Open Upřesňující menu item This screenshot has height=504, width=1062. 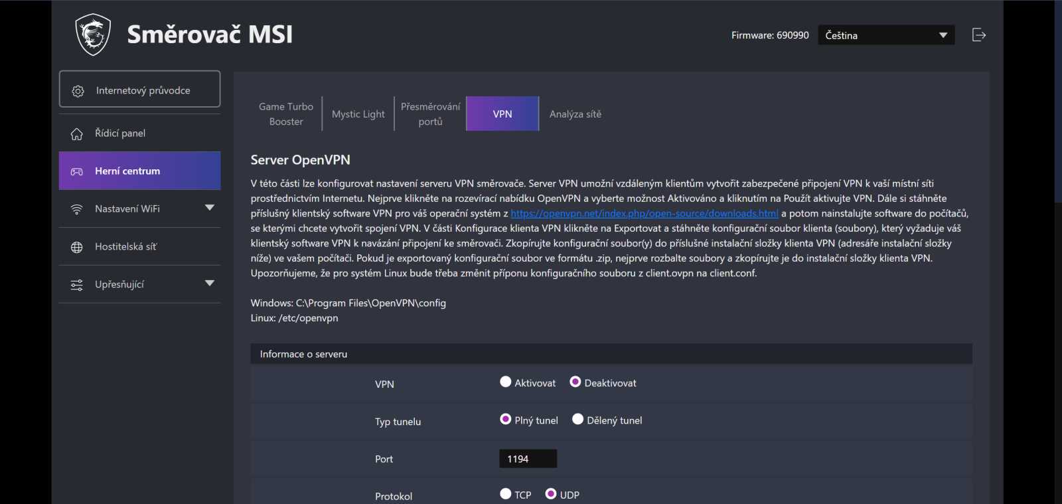pos(139,284)
